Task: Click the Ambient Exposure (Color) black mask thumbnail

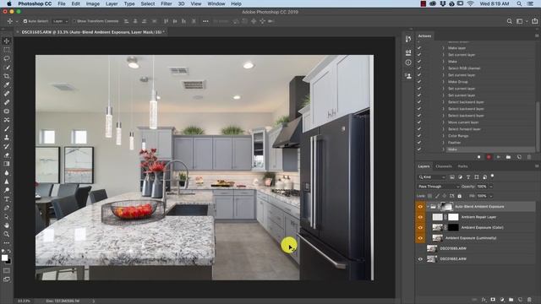Action: [x=453, y=227]
